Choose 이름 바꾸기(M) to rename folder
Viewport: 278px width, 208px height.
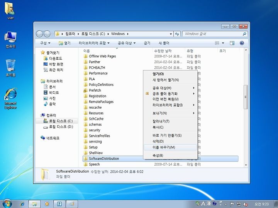pos(171,147)
